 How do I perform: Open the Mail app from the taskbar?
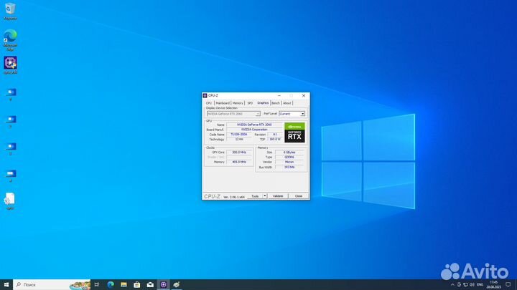coord(150,284)
